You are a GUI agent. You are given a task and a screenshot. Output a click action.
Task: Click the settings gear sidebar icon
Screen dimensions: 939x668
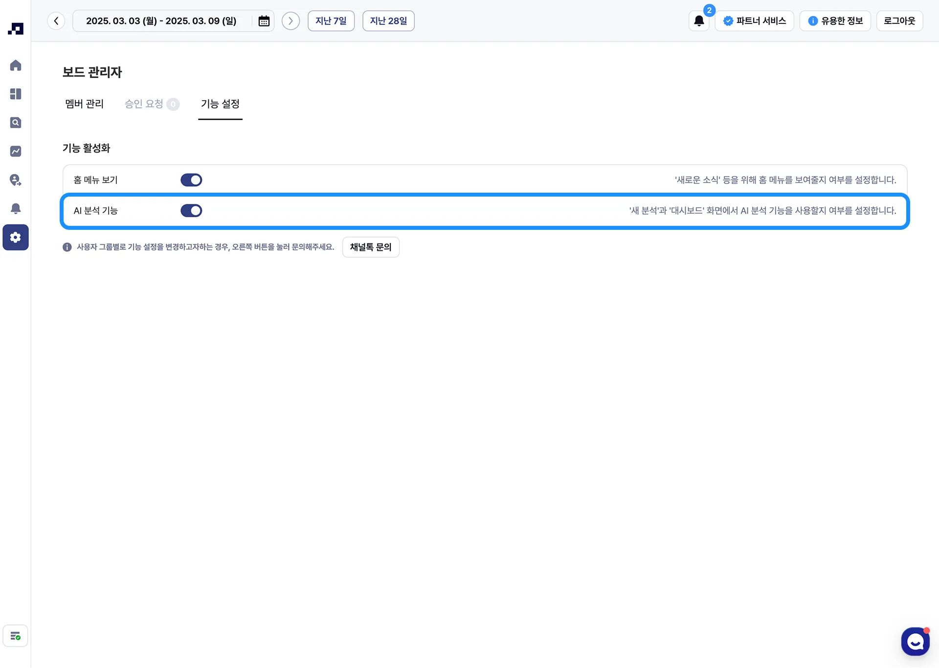pos(16,238)
